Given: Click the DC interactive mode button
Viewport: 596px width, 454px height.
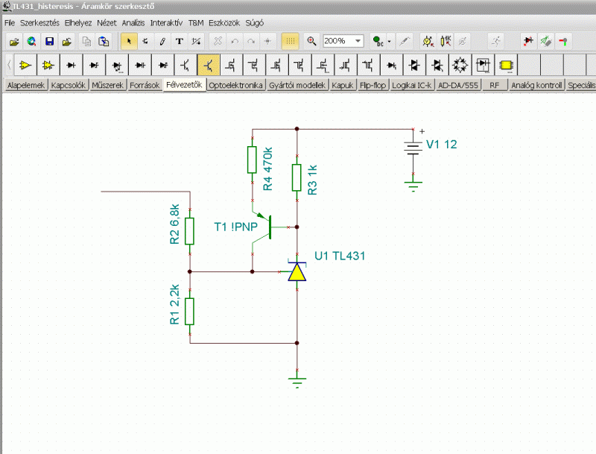Looking at the screenshot, I should 378,41.
